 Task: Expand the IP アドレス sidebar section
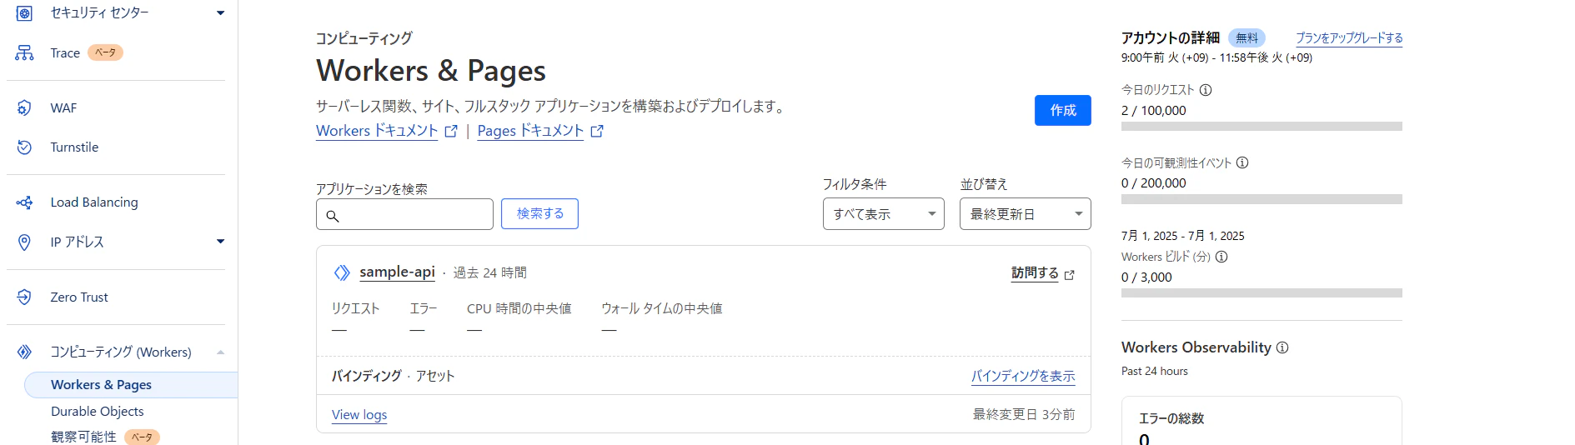(x=220, y=242)
